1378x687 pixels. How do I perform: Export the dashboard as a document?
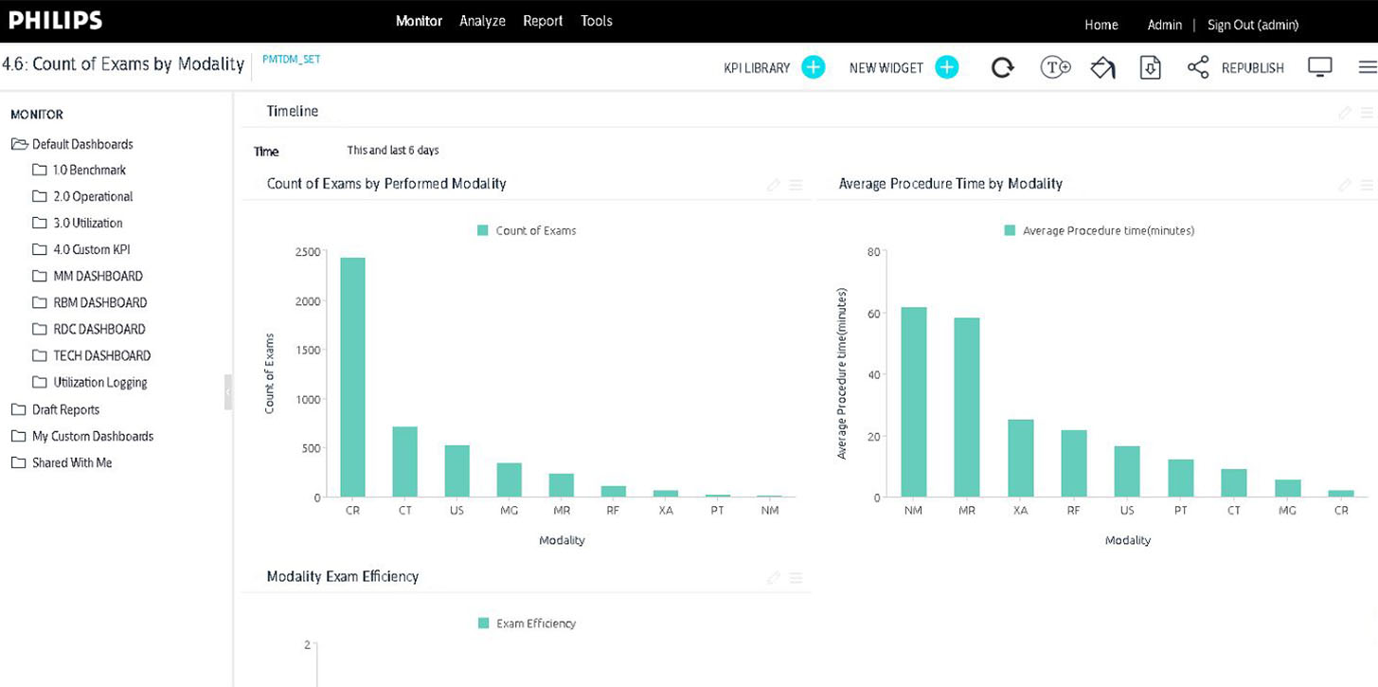pyautogui.click(x=1150, y=66)
